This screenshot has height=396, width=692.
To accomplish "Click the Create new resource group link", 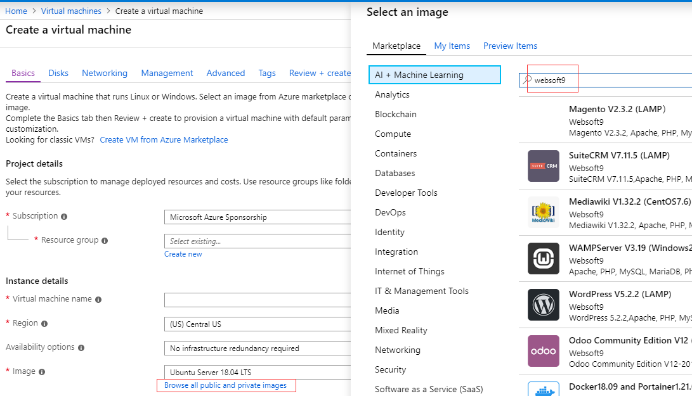I will [x=183, y=254].
